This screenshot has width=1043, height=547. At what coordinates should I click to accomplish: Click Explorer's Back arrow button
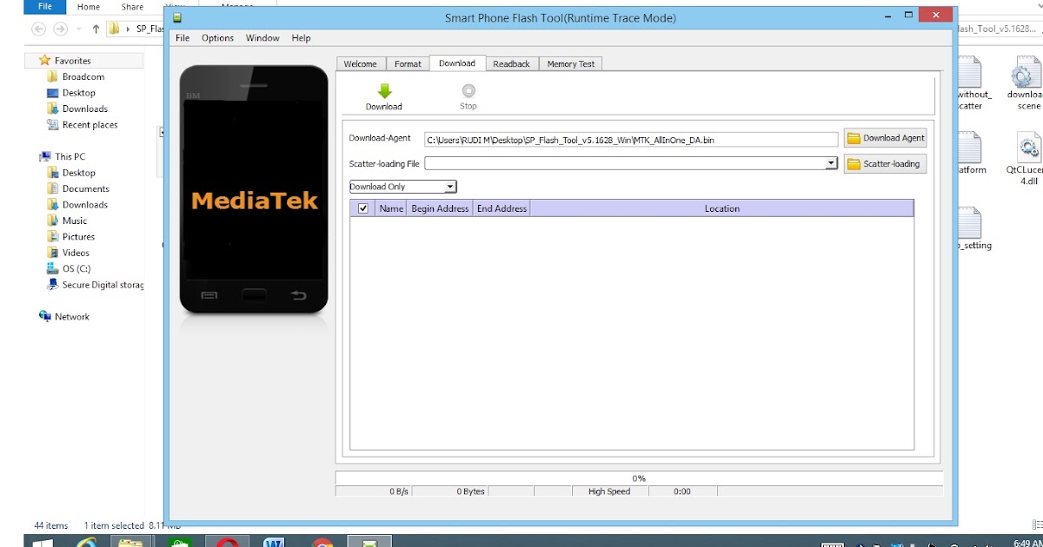[38, 29]
